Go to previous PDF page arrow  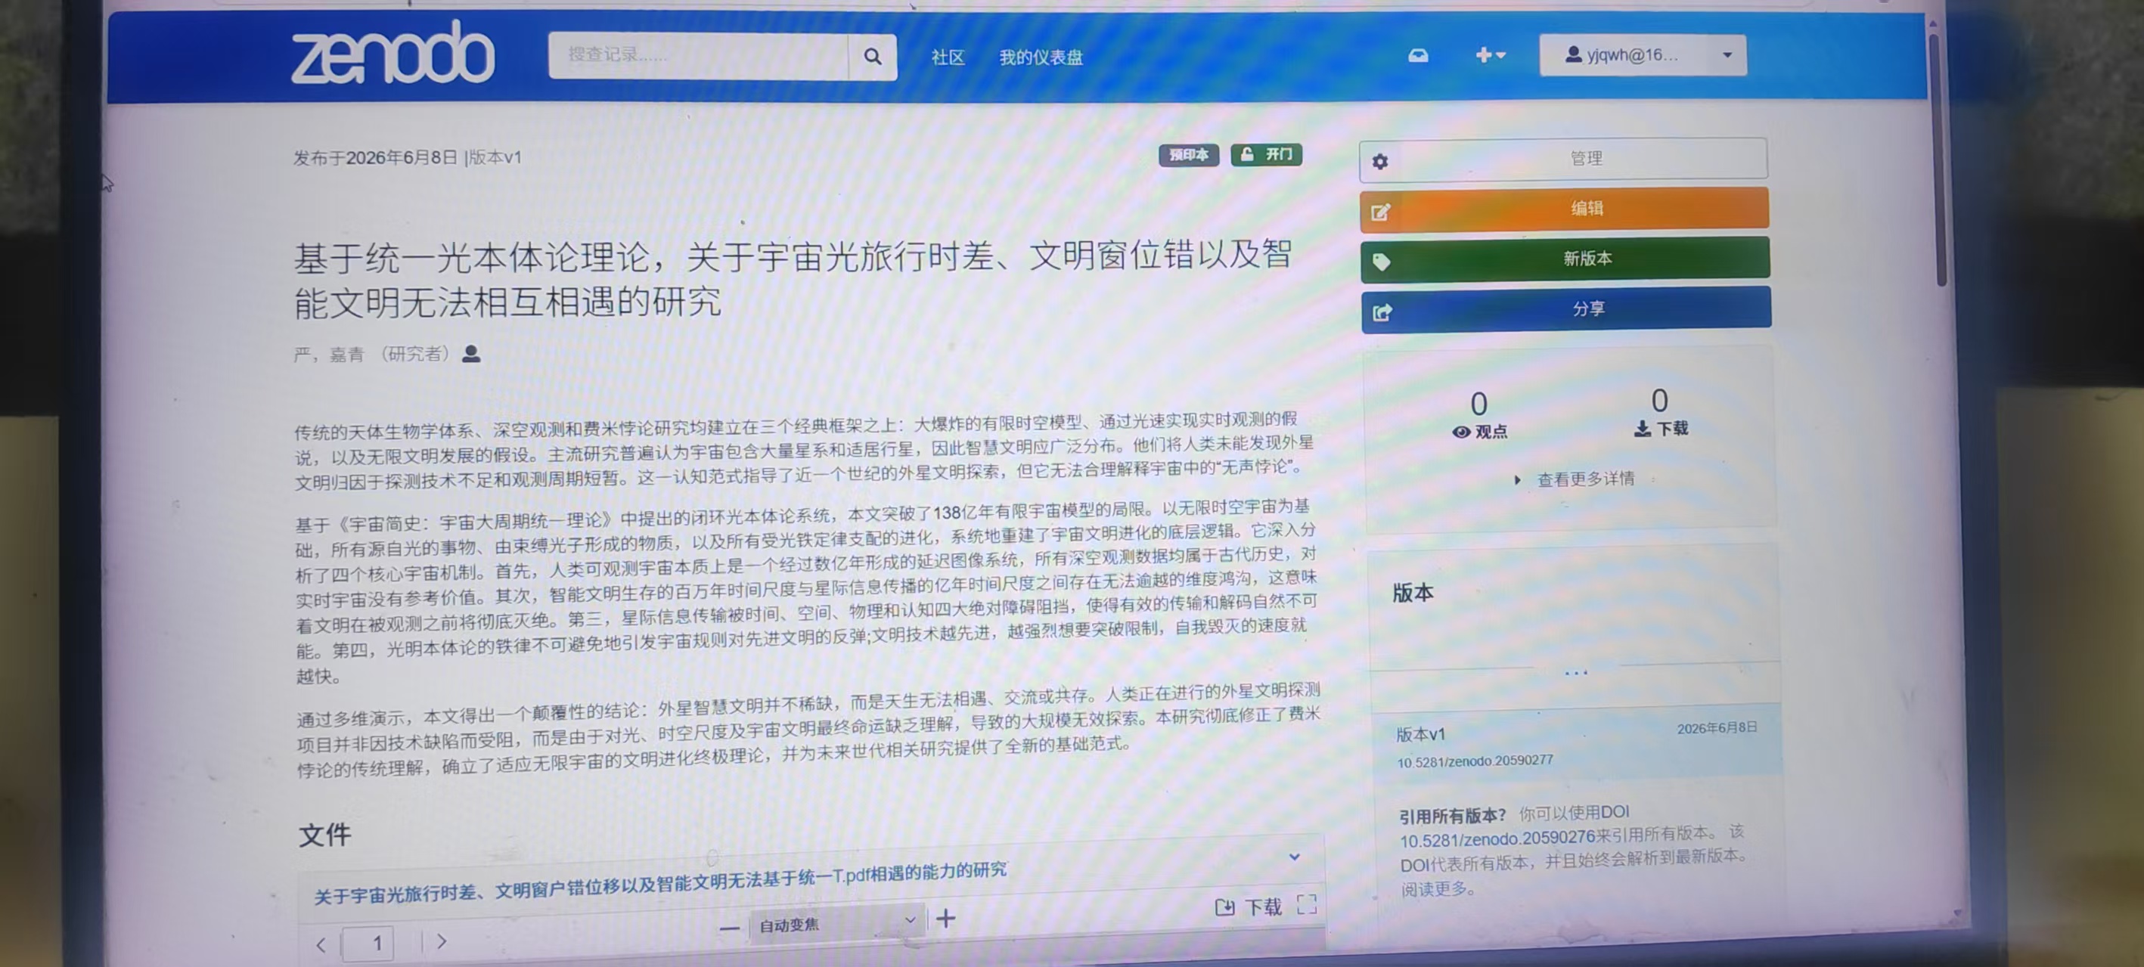coord(321,944)
